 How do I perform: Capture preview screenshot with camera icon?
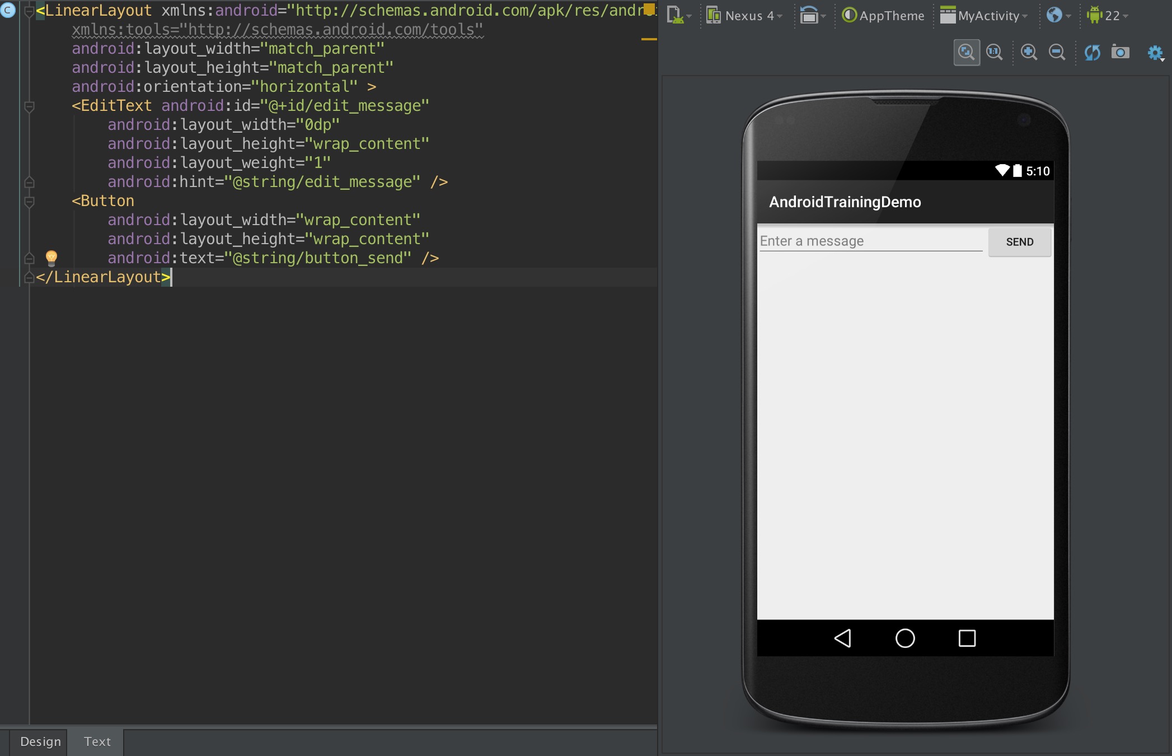(1120, 53)
